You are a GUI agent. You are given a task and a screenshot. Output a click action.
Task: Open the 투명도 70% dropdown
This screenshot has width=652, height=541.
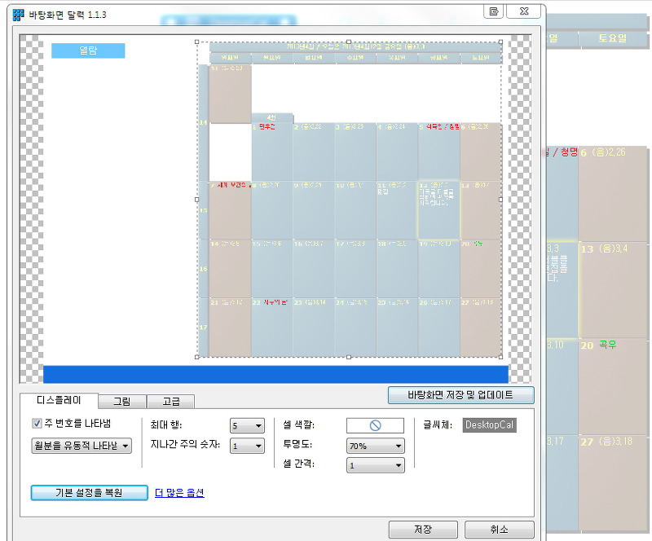[375, 446]
